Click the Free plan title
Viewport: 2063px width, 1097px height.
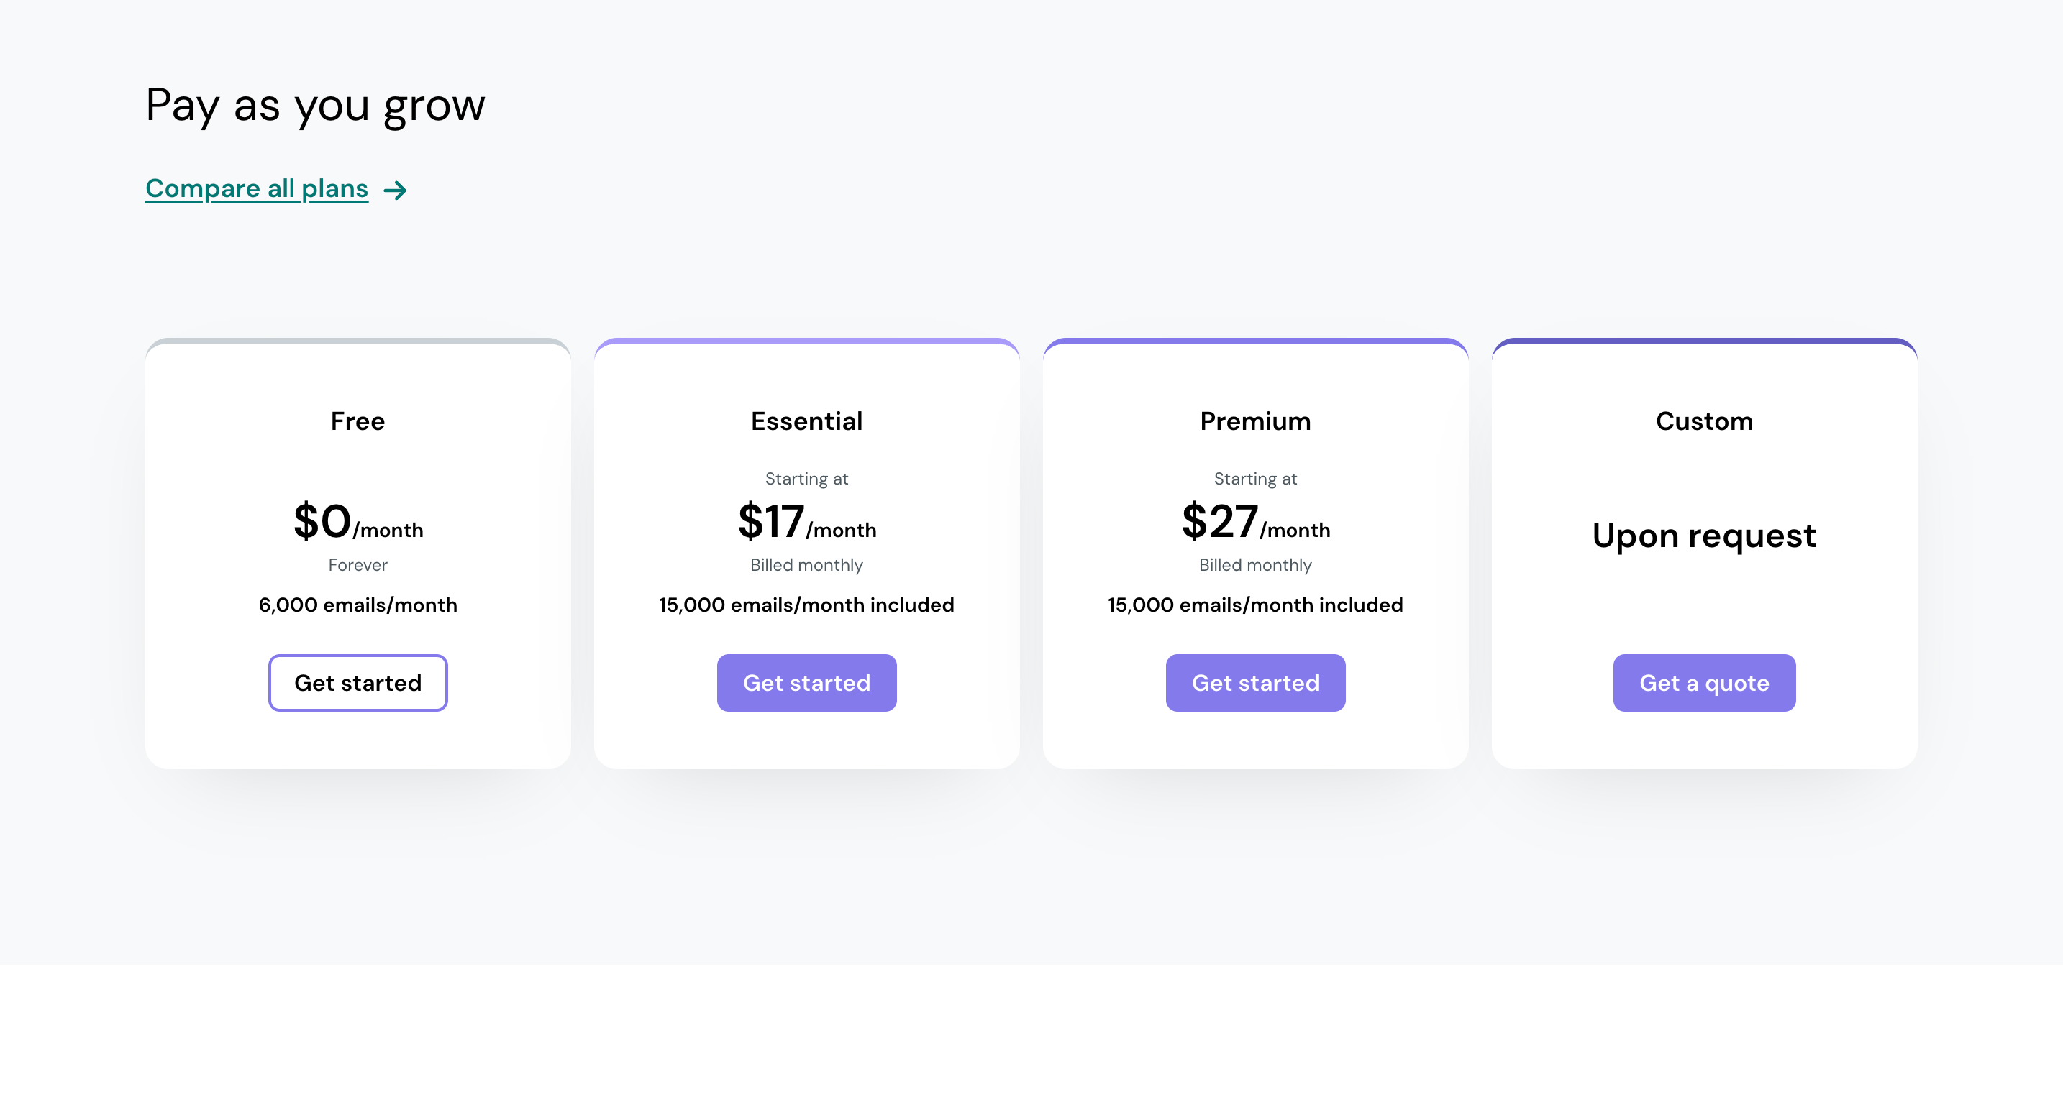coord(358,421)
